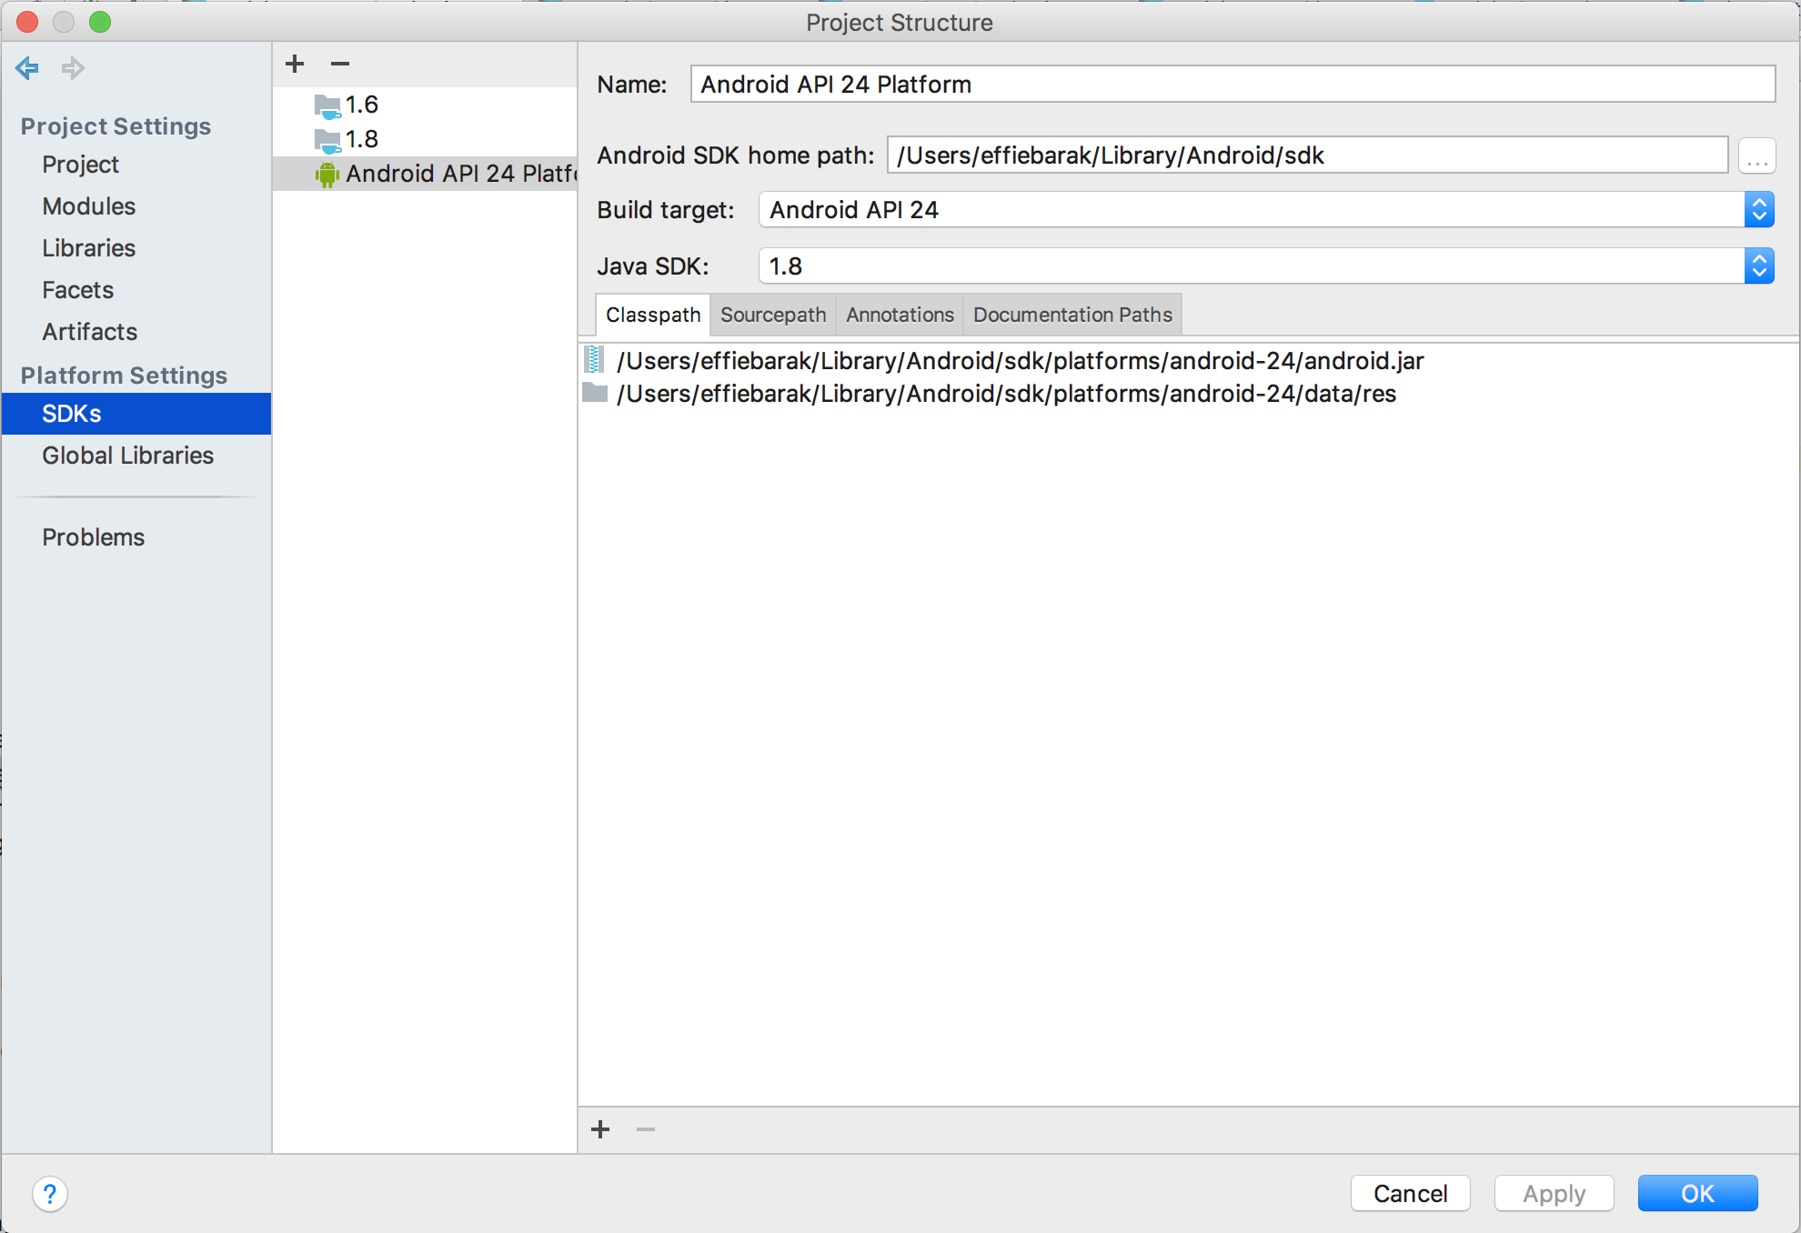The image size is (1801, 1233).
Task: Switch to the Sourcepath tab
Action: point(773,315)
